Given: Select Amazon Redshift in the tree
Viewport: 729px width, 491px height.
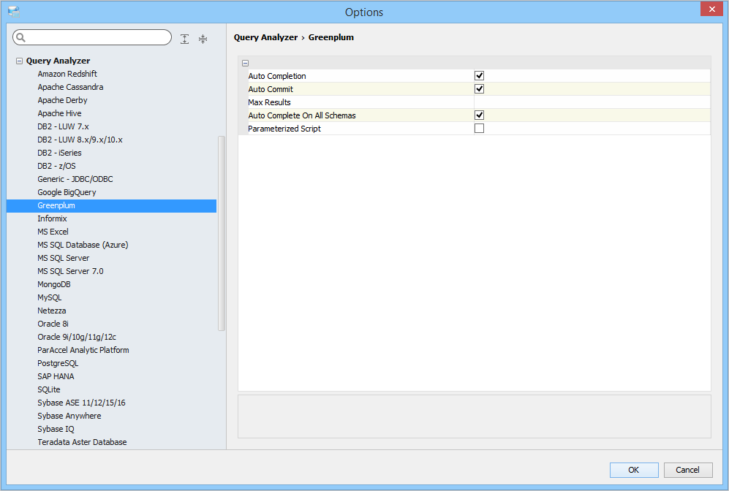Looking at the screenshot, I should (x=67, y=74).
